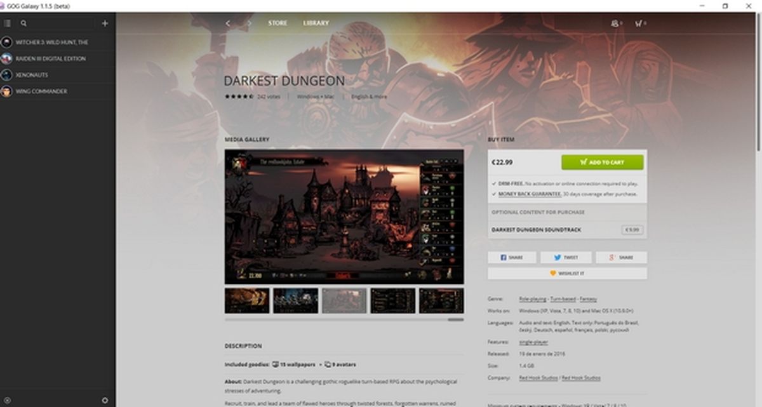View the shopping cart

click(639, 22)
